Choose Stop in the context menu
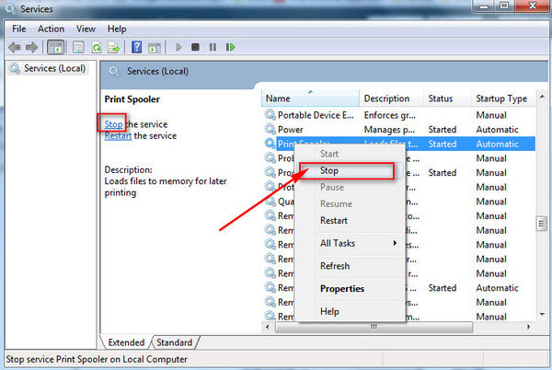Image resolution: width=552 pixels, height=370 pixels. [328, 171]
